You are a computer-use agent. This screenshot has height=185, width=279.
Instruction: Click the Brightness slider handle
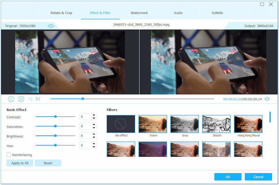click(55, 136)
